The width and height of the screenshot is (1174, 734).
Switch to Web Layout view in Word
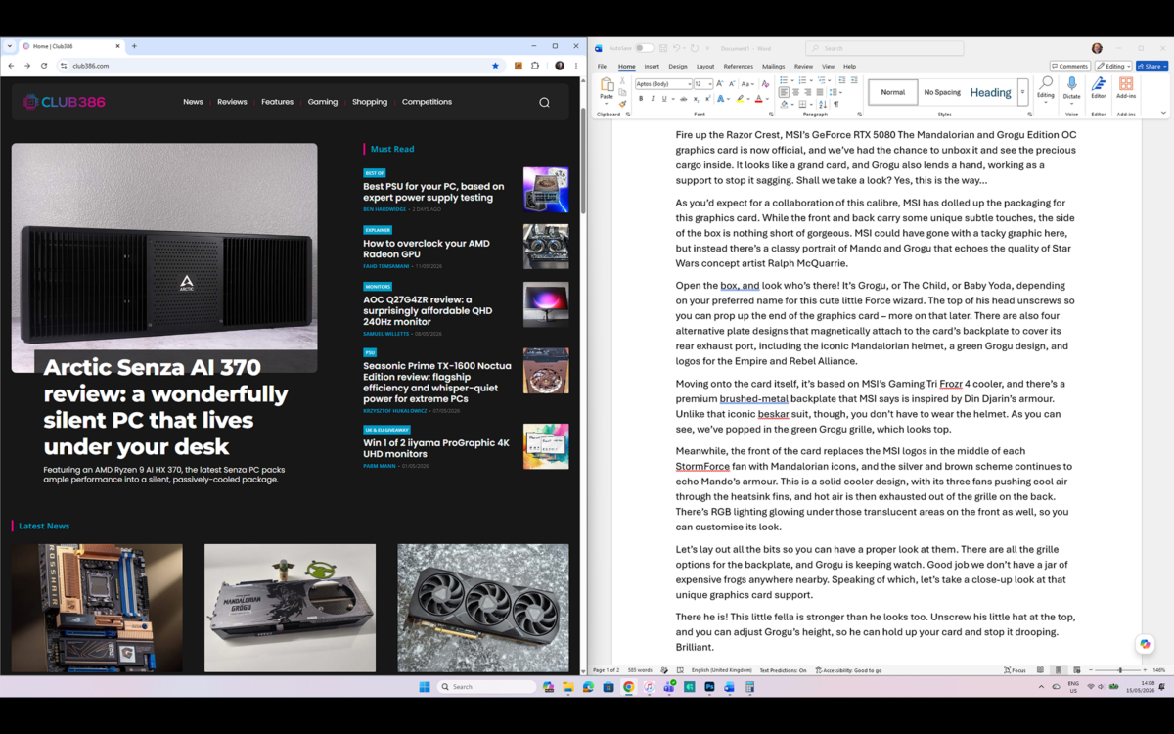click(1076, 670)
